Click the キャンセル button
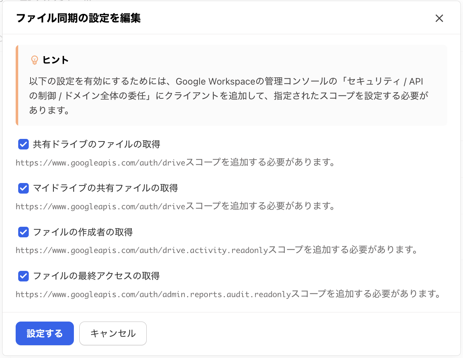This screenshot has height=358, width=463. click(113, 333)
